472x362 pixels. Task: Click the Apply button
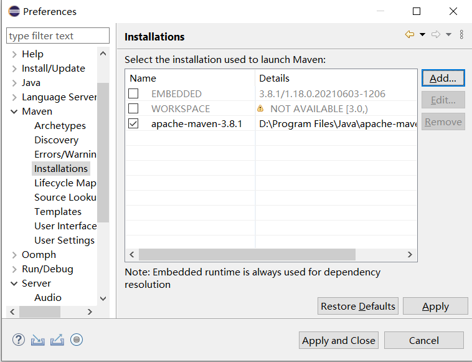435,306
